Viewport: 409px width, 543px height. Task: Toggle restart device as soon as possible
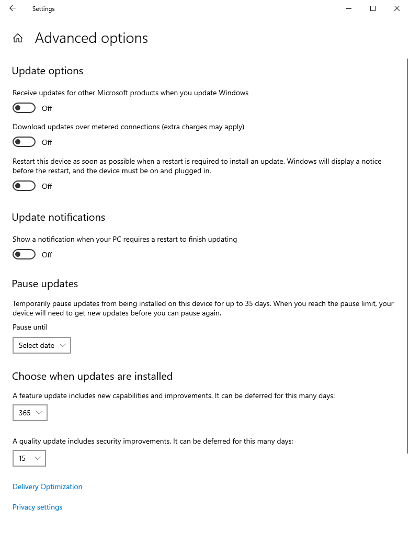coord(24,186)
